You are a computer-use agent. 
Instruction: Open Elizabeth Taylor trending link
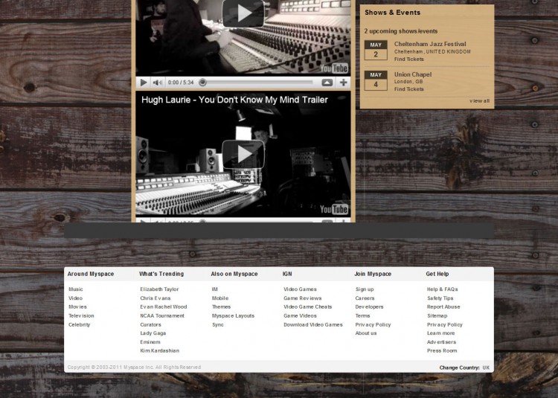pyautogui.click(x=159, y=289)
